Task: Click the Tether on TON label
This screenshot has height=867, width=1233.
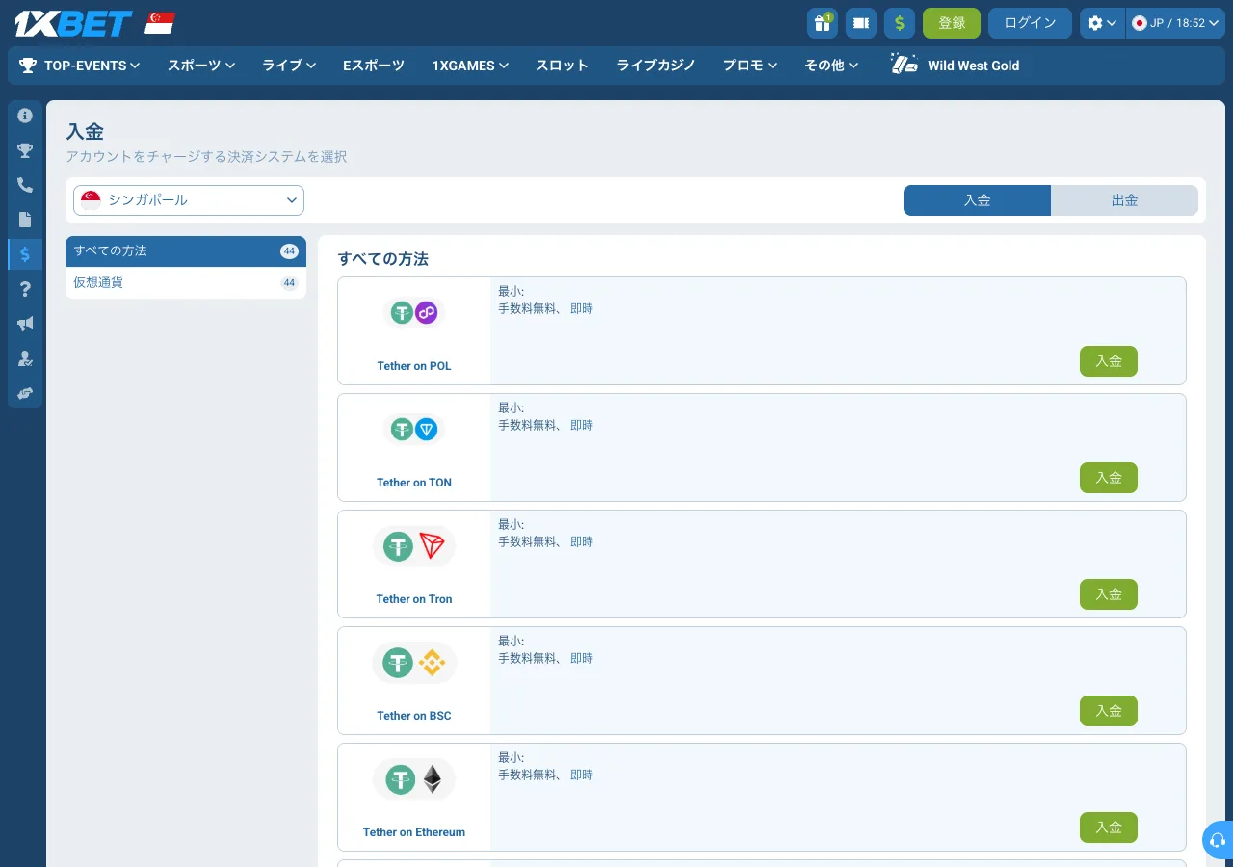Action: pyautogui.click(x=414, y=483)
